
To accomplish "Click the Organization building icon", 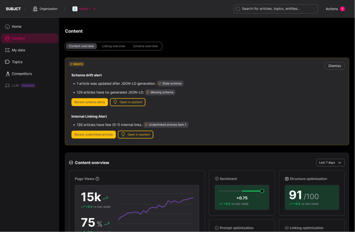I will [x=35, y=9].
